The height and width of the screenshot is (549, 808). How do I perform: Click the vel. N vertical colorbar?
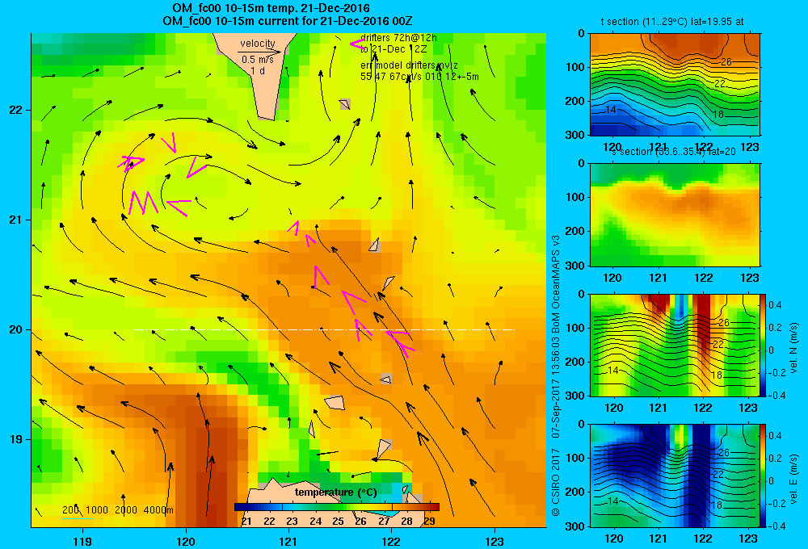tap(764, 345)
